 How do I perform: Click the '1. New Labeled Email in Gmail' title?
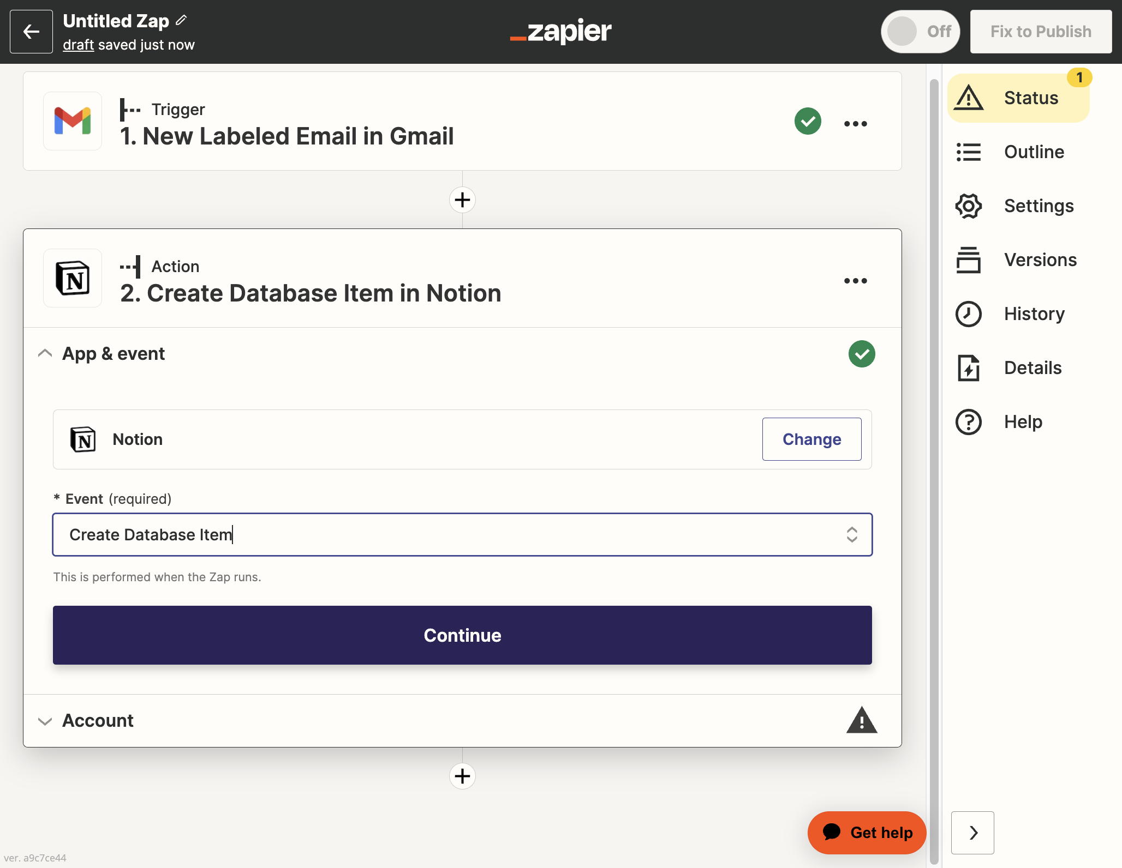coord(287,136)
